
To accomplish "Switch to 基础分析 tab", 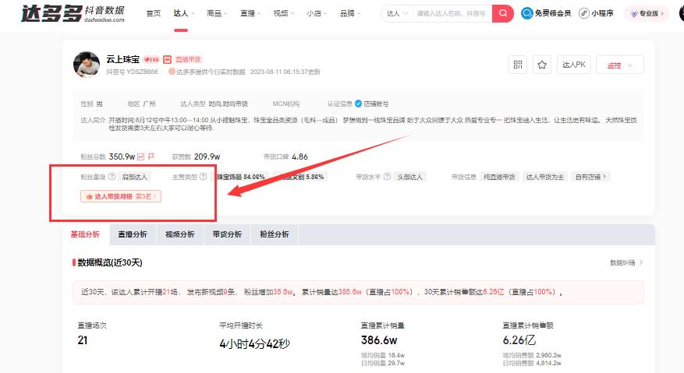I will pyautogui.click(x=85, y=234).
